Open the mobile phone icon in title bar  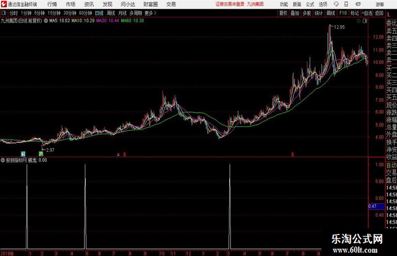[x=346, y=4]
